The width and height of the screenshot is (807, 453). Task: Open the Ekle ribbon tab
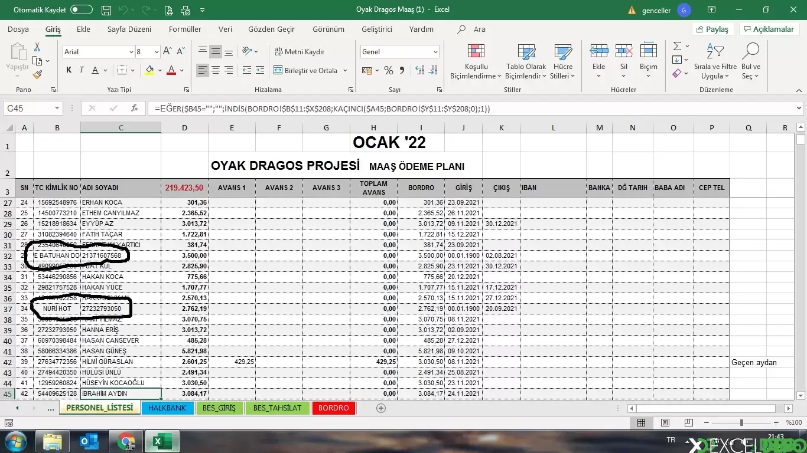tap(83, 29)
